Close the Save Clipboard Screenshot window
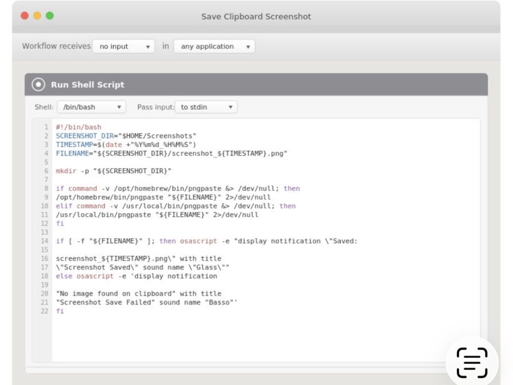 [x=25, y=16]
